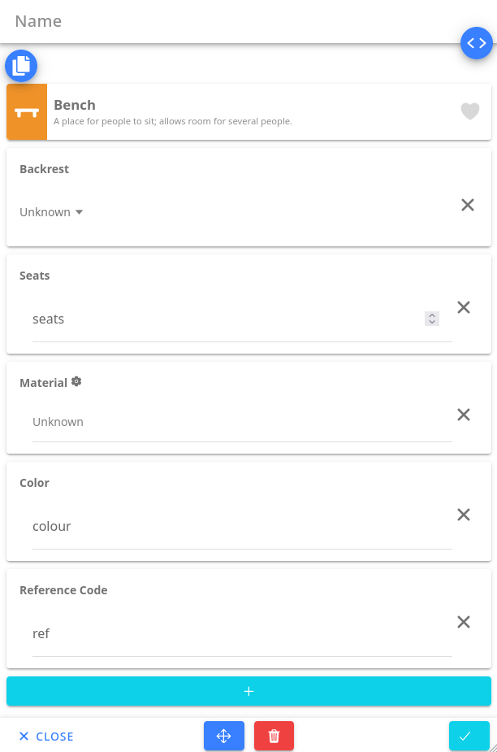Click into the seats input field
This screenshot has width=497, height=752.
(219, 319)
